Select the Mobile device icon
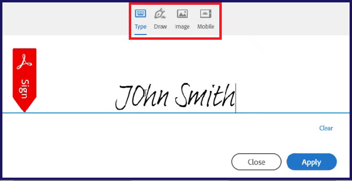The image size is (352, 181). 205,14
